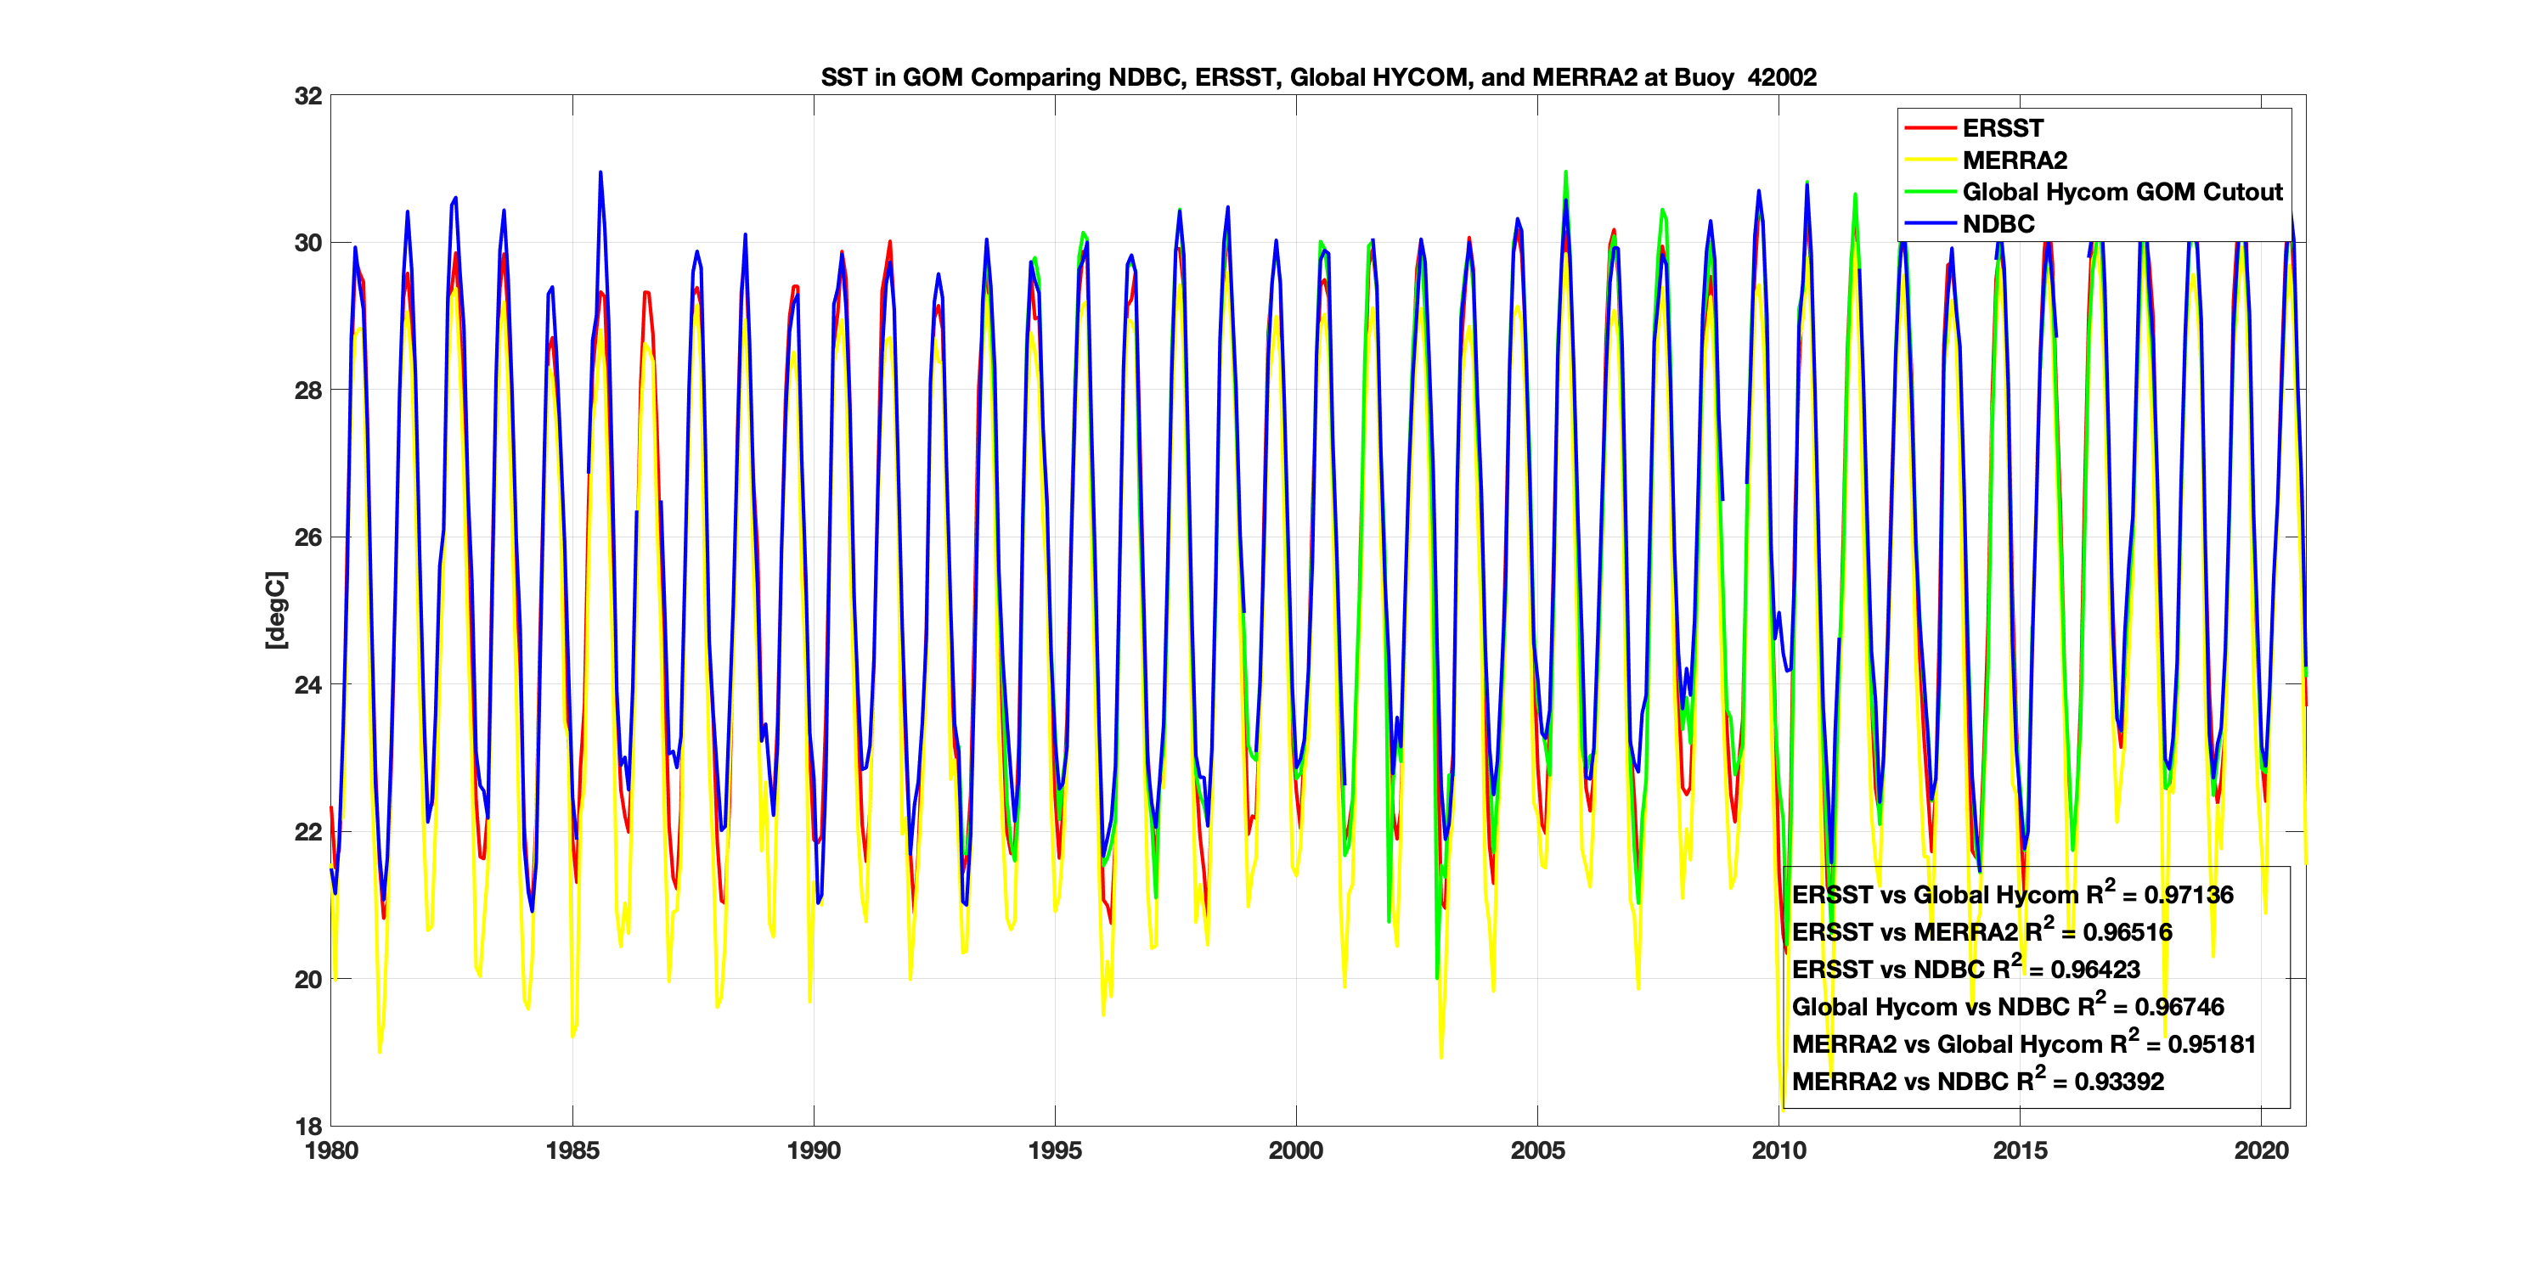2548x1265 pixels.
Task: Click the blue NDBC legend line sample
Action: [1930, 223]
